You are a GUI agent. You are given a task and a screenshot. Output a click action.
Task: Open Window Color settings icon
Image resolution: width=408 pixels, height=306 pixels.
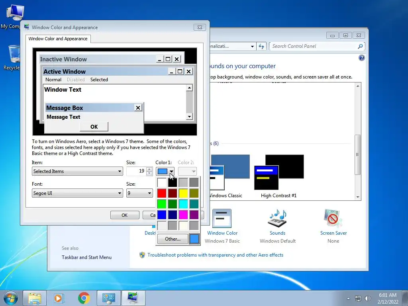[222, 218]
